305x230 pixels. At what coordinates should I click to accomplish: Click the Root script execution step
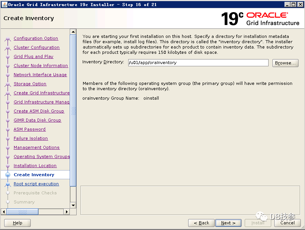pos(36,184)
